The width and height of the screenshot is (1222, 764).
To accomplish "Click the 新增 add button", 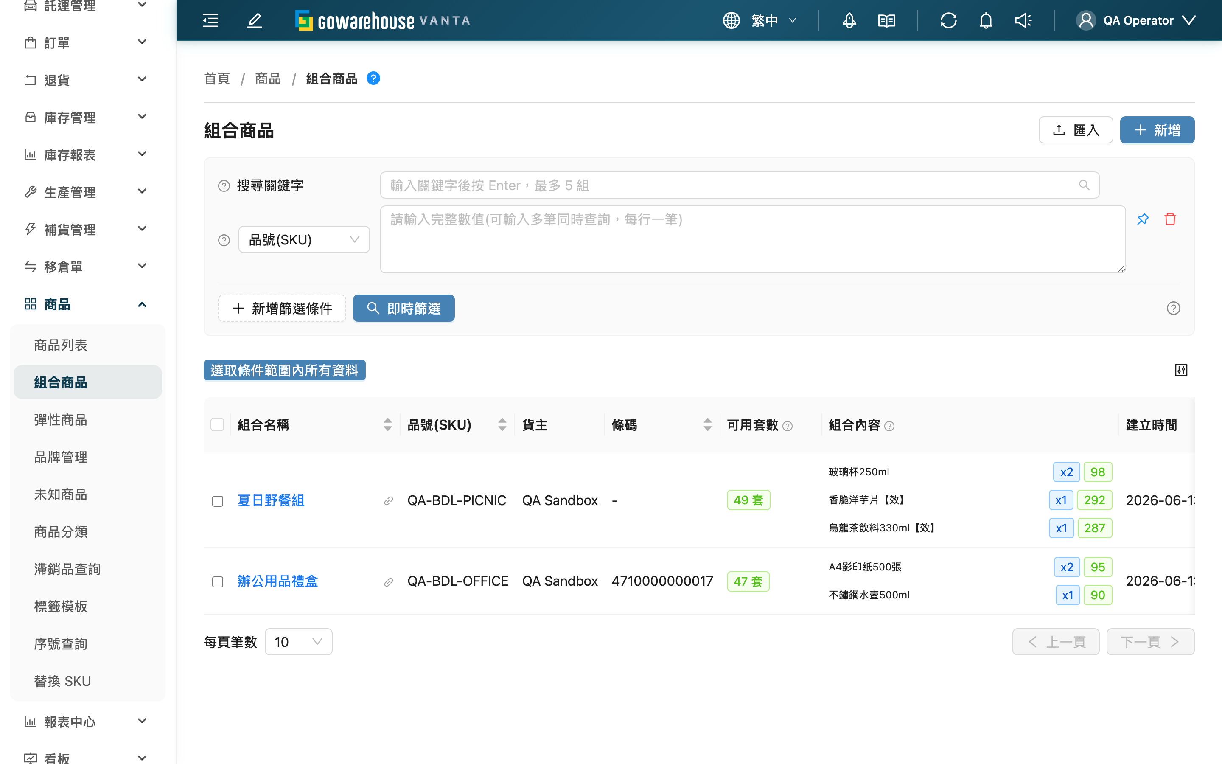I will point(1157,130).
